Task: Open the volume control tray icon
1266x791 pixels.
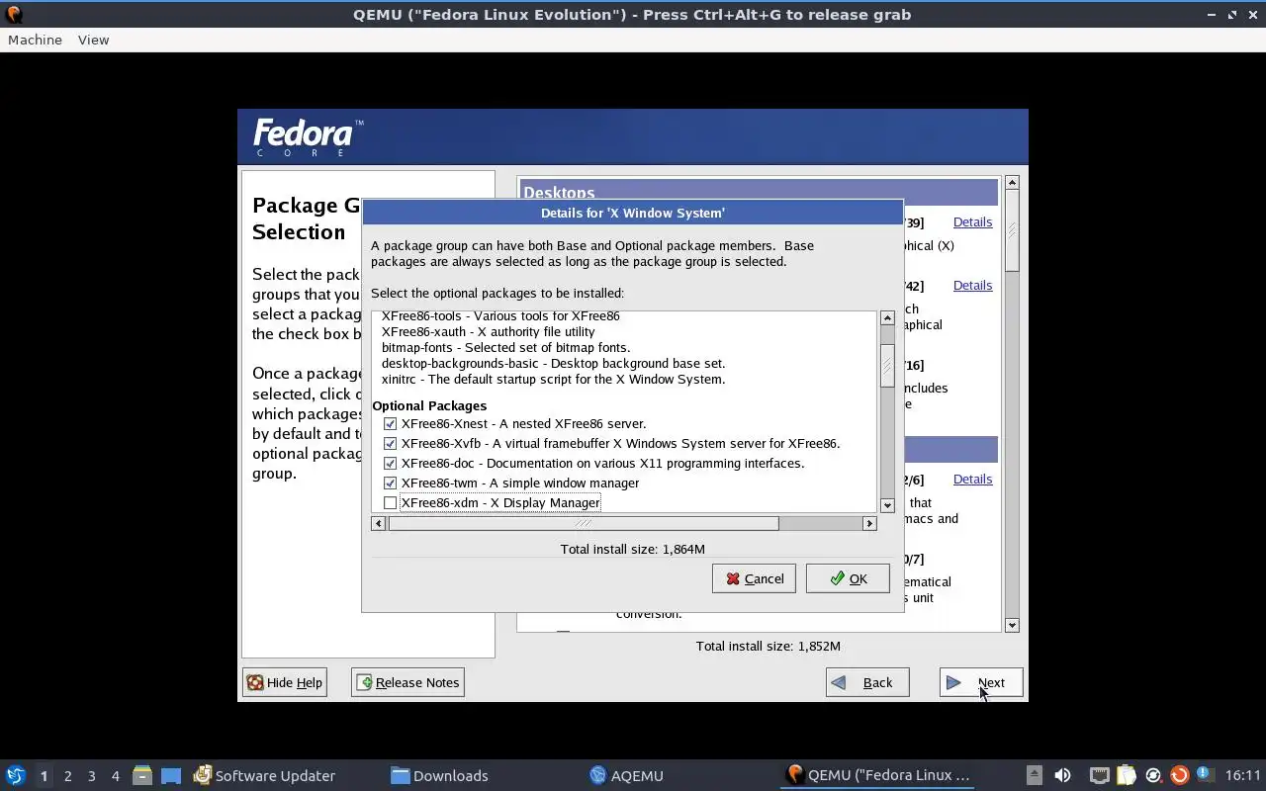Action: click(1062, 775)
